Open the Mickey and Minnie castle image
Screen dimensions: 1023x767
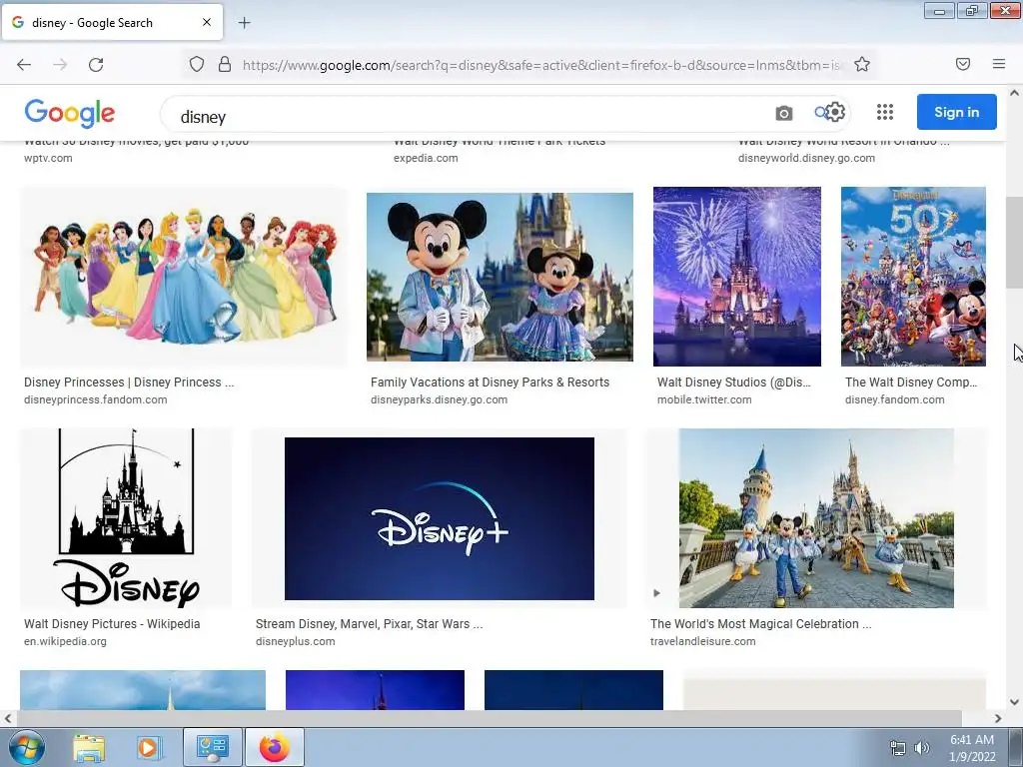pyautogui.click(x=500, y=277)
